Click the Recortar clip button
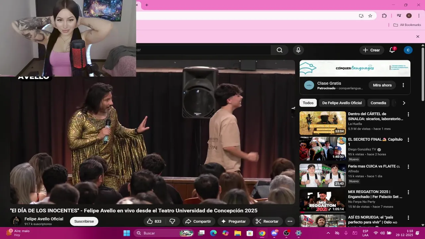The image size is (425, 239). tap(267, 221)
